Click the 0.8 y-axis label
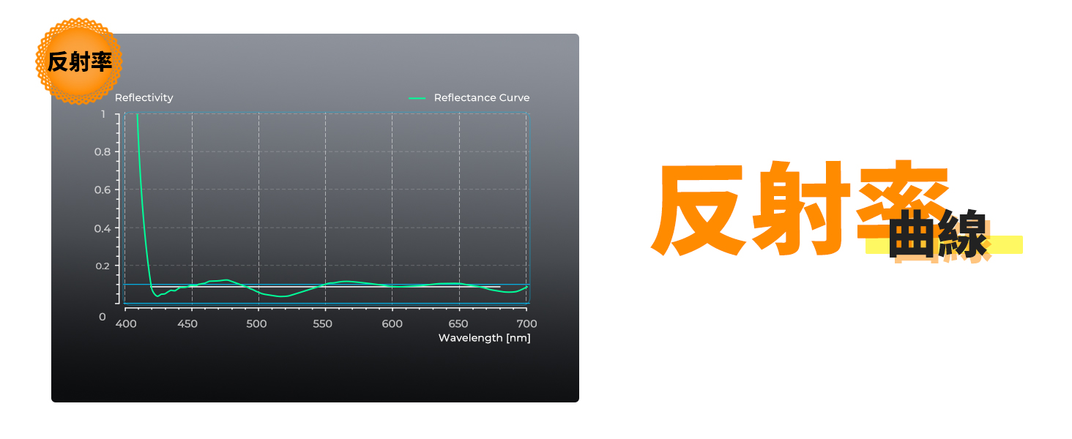This screenshot has width=1072, height=439. point(102,152)
